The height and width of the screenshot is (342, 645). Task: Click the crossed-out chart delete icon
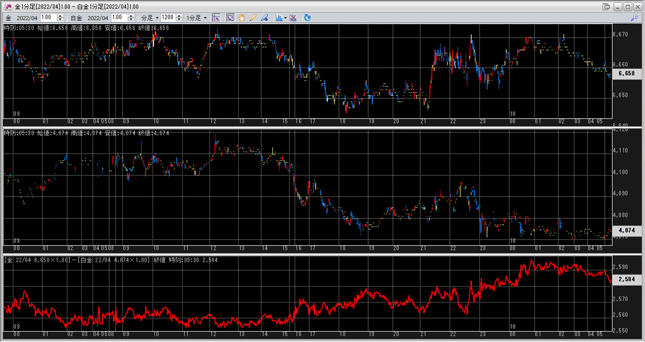tap(293, 18)
